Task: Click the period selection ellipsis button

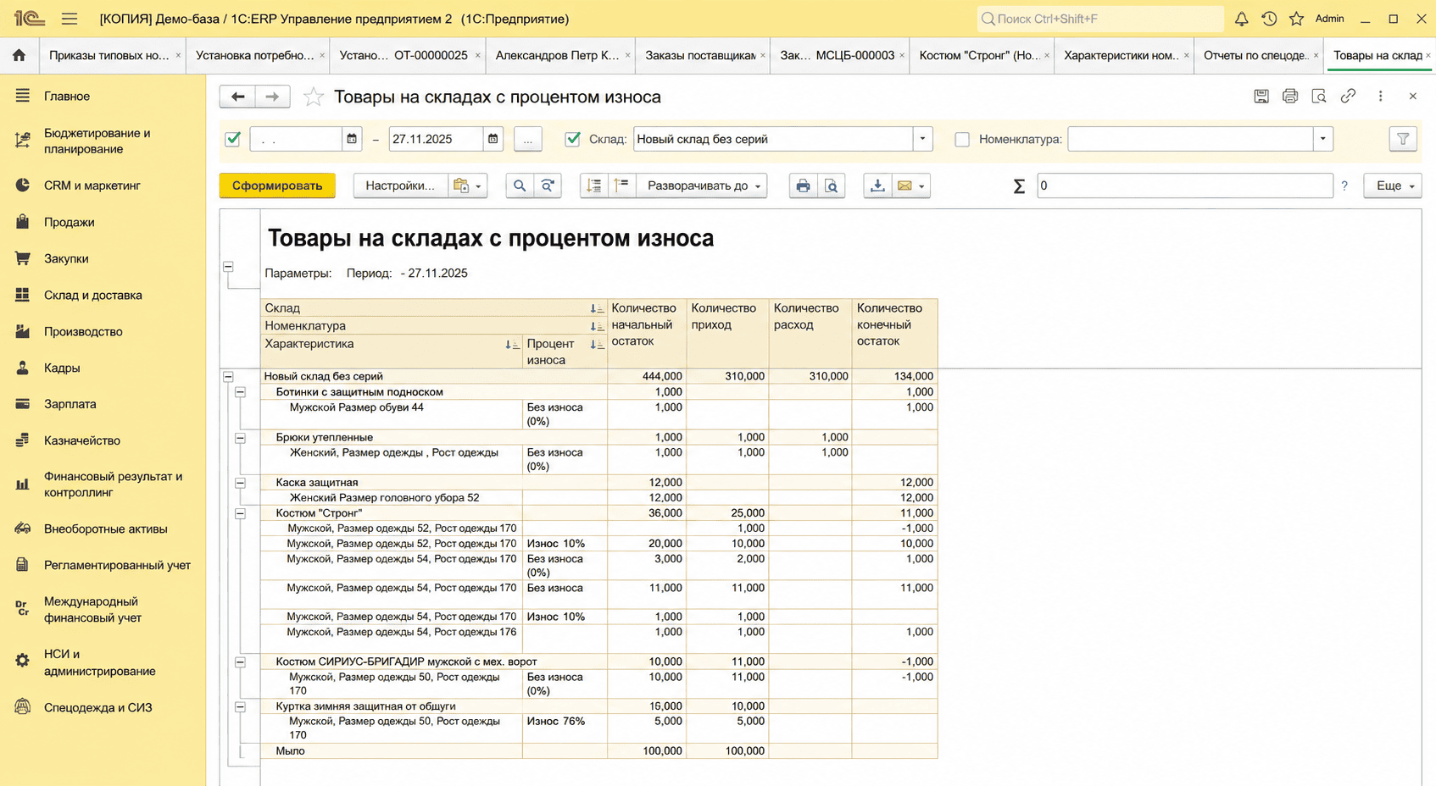Action: pos(528,139)
